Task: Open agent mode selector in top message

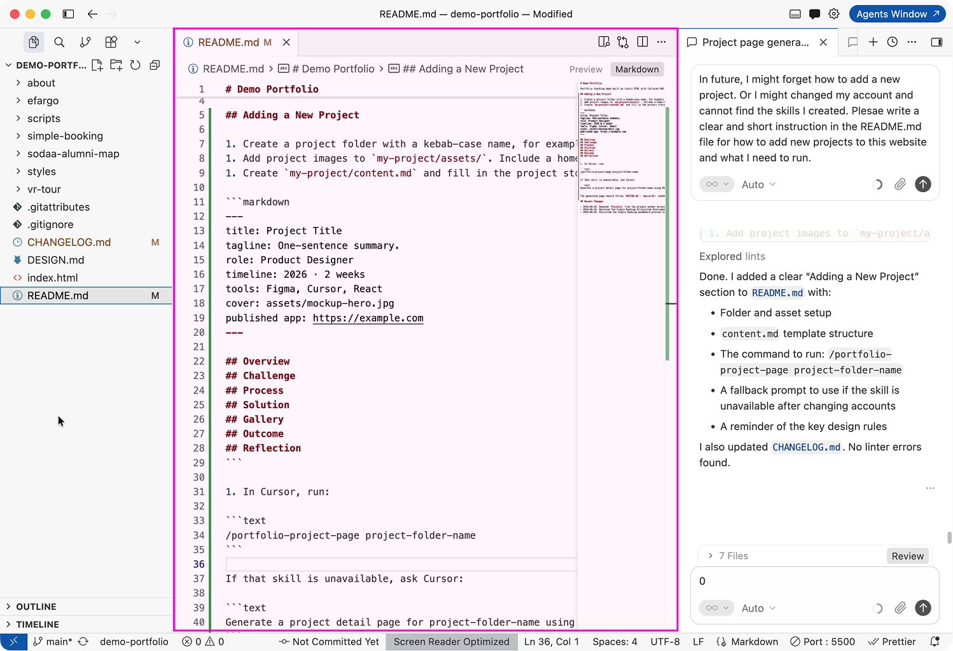Action: pos(716,184)
